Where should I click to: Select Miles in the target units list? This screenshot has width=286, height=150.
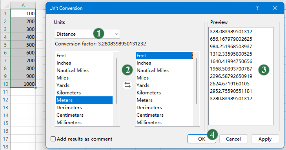164,78
